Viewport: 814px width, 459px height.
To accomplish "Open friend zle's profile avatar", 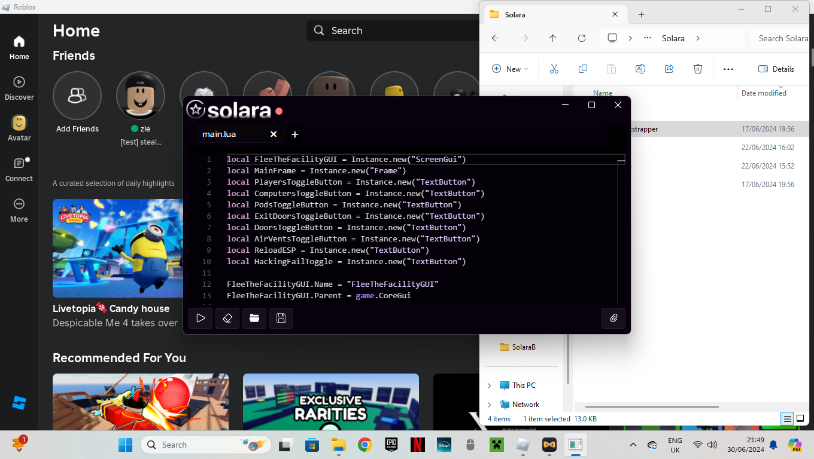I will click(141, 96).
